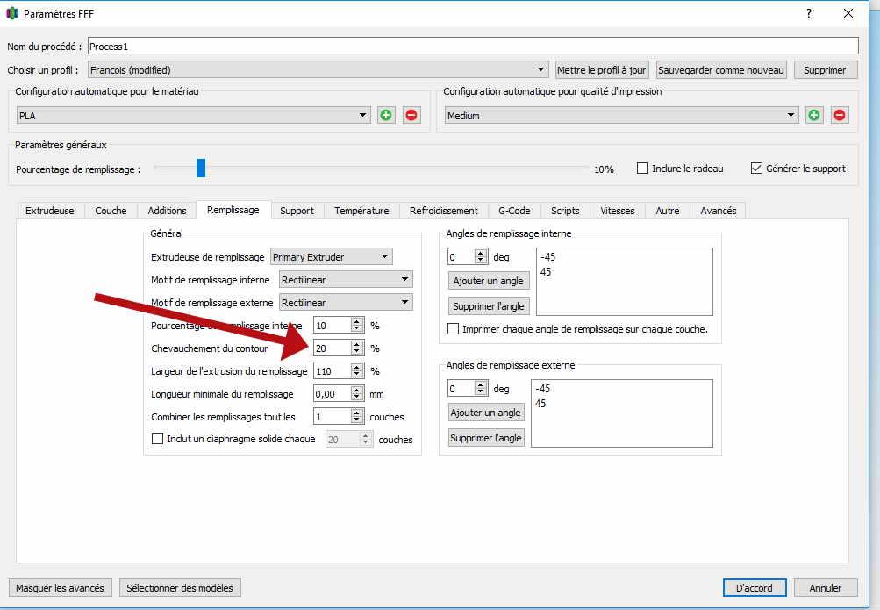
Task: Select the Remplissage tab
Action: click(x=233, y=210)
